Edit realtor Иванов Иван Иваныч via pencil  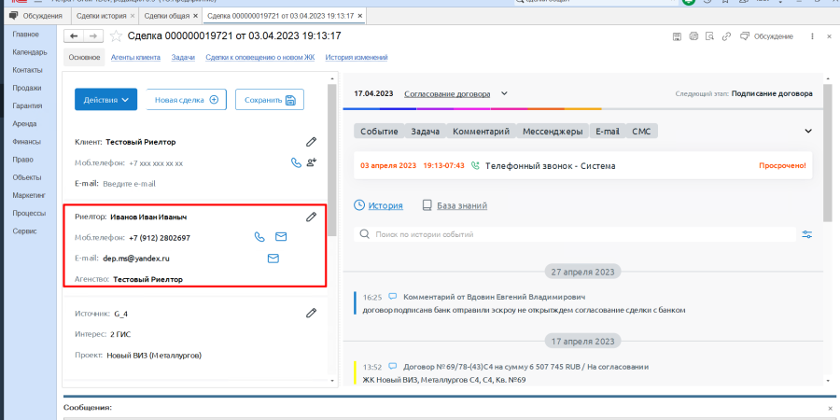click(312, 217)
